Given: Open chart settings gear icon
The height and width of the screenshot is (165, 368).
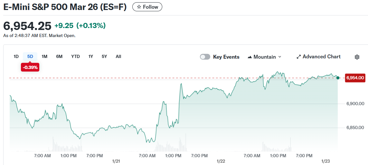Looking at the screenshot, I should 357,57.
